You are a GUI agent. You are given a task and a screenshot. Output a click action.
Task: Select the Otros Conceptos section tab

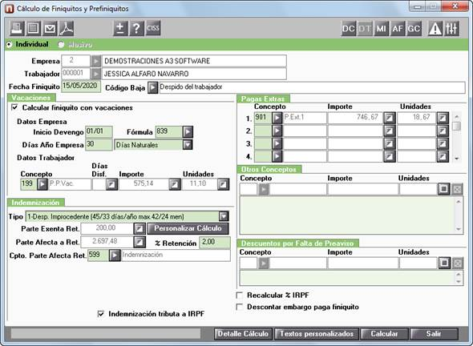point(269,169)
